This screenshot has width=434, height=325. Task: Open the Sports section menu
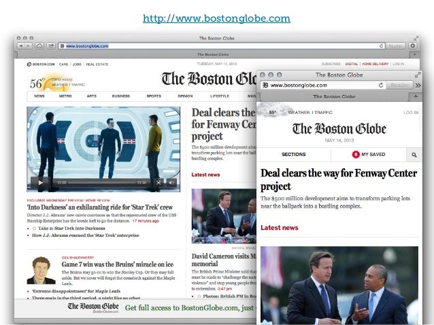coord(154,96)
